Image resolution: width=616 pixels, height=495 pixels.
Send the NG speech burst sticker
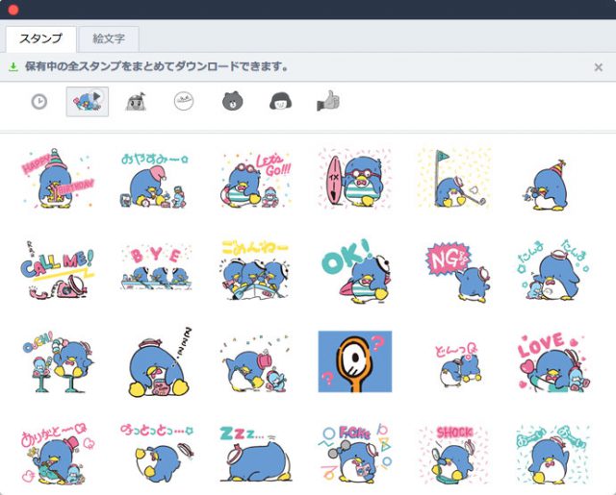coord(457,272)
